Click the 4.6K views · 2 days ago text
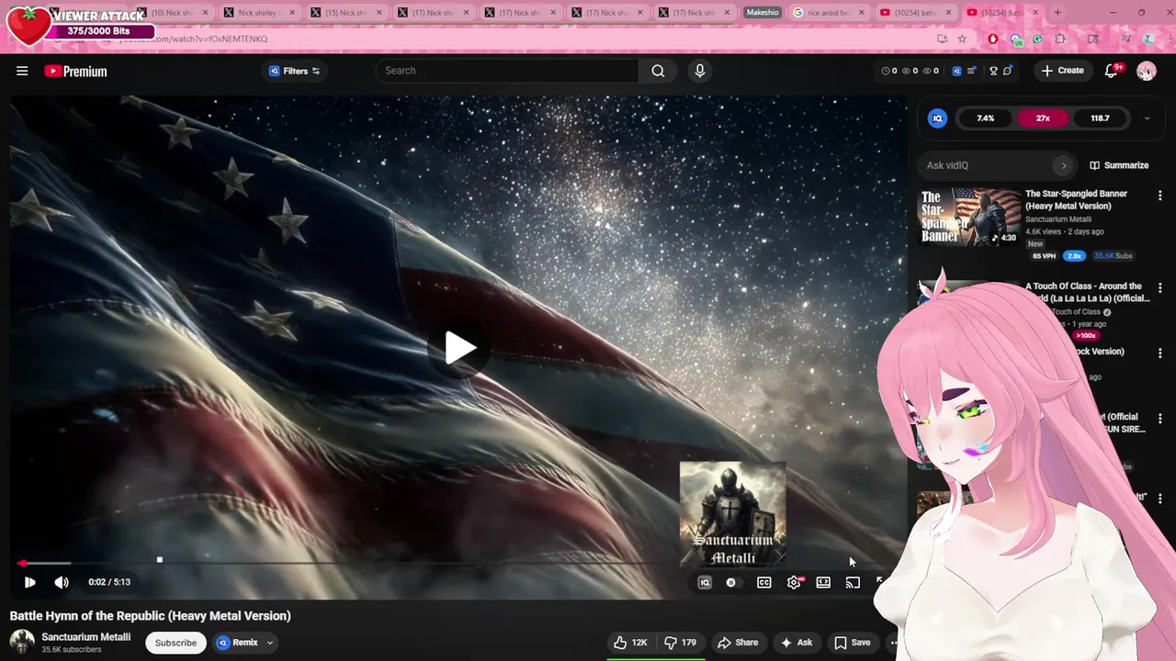Screen dimensions: 1176x661 pyautogui.click(x=1064, y=231)
